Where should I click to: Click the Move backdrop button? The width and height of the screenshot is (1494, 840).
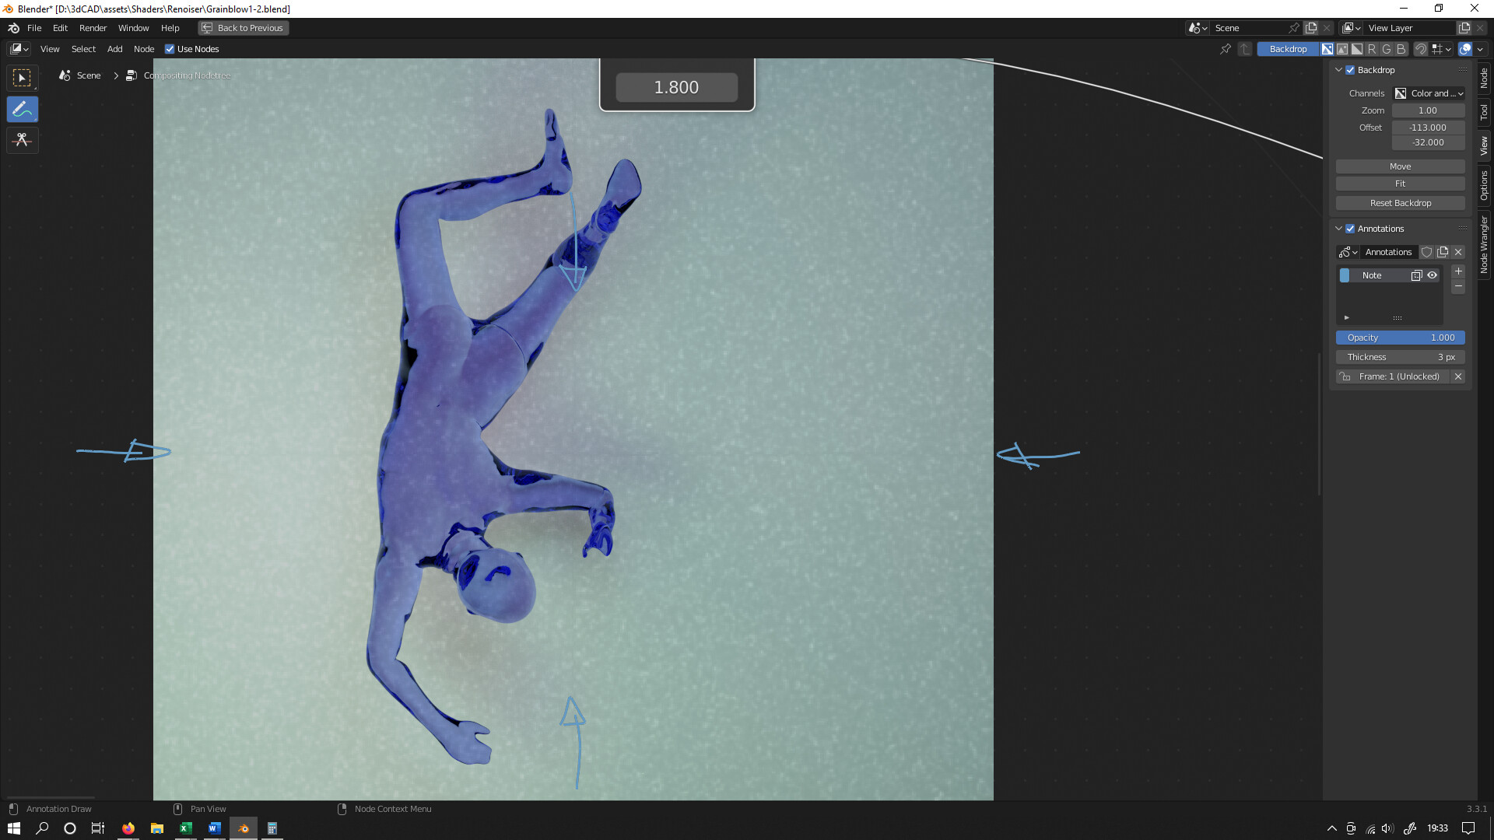click(1401, 166)
